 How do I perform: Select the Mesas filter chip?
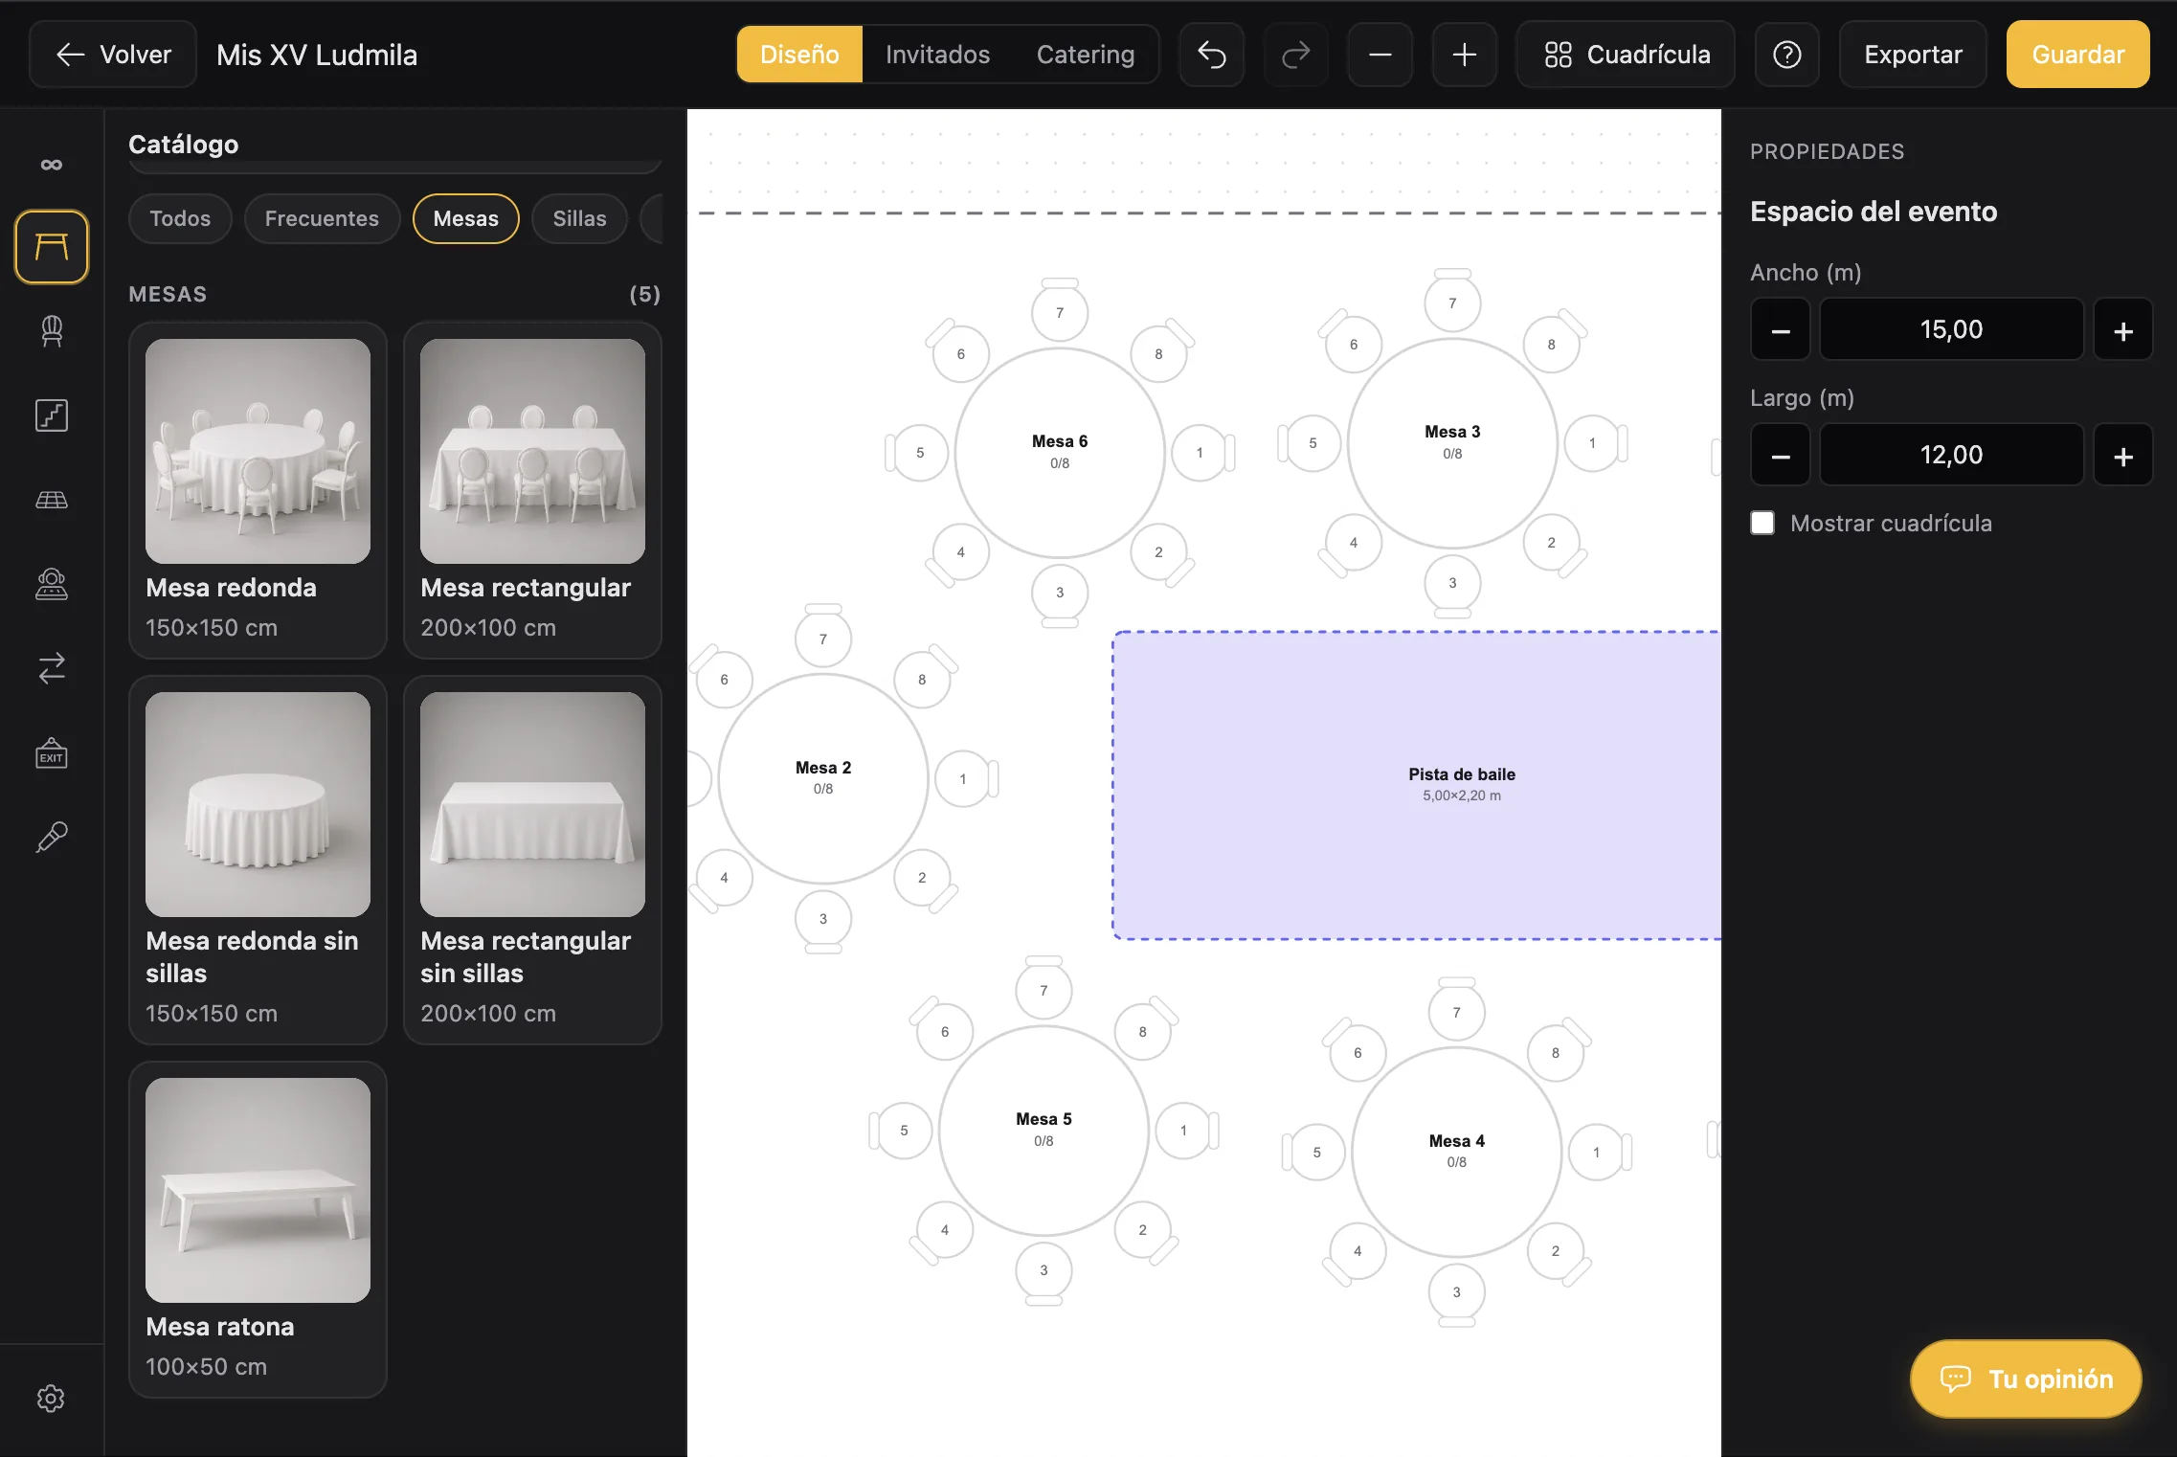coord(466,218)
